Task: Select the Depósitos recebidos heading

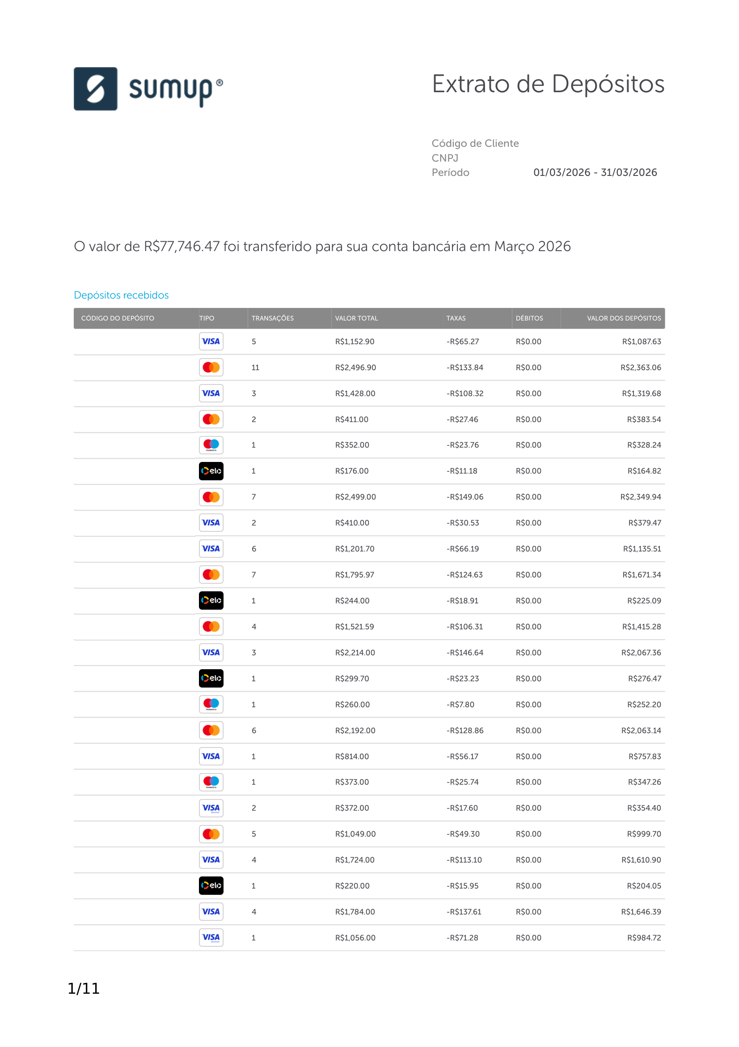Action: click(x=121, y=295)
